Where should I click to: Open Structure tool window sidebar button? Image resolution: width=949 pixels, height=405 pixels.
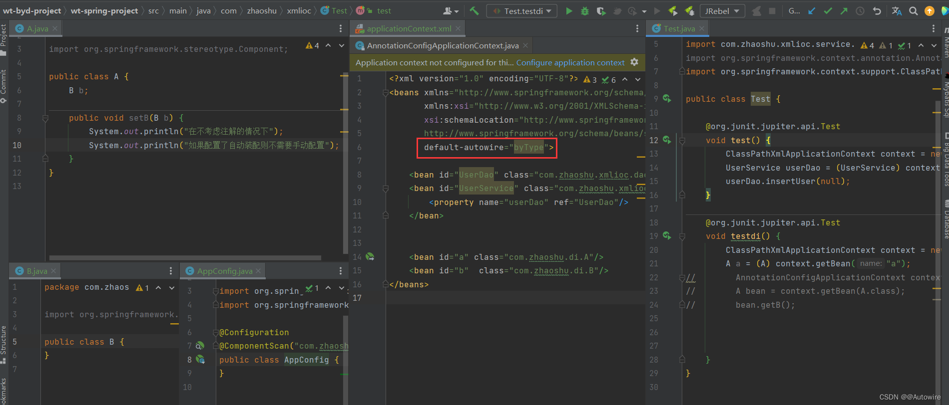pos(3,344)
